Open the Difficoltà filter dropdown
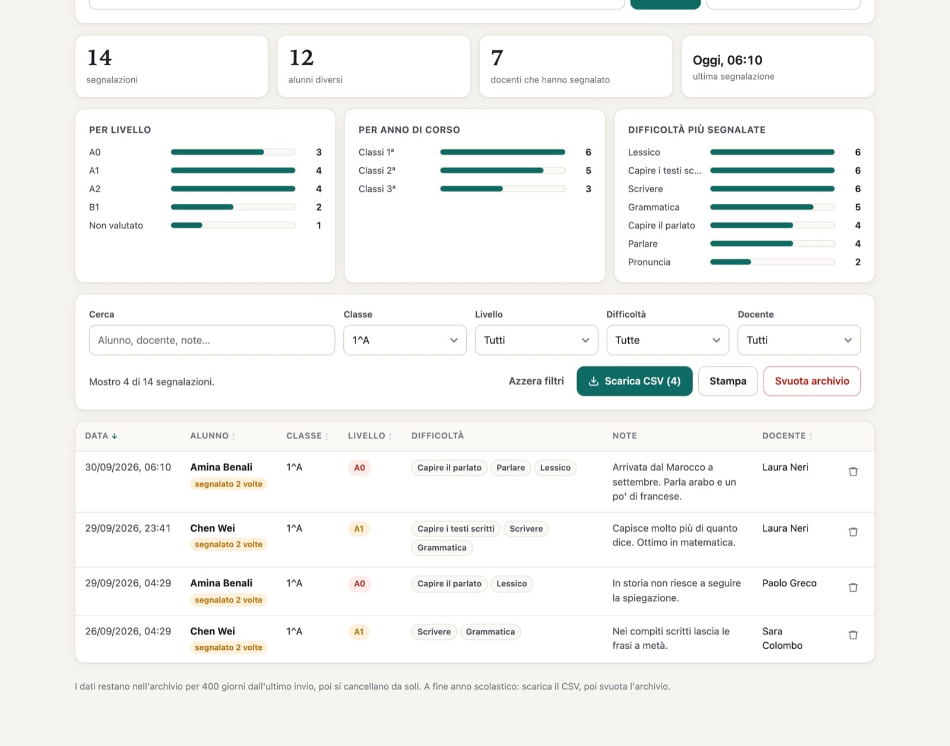 (667, 340)
